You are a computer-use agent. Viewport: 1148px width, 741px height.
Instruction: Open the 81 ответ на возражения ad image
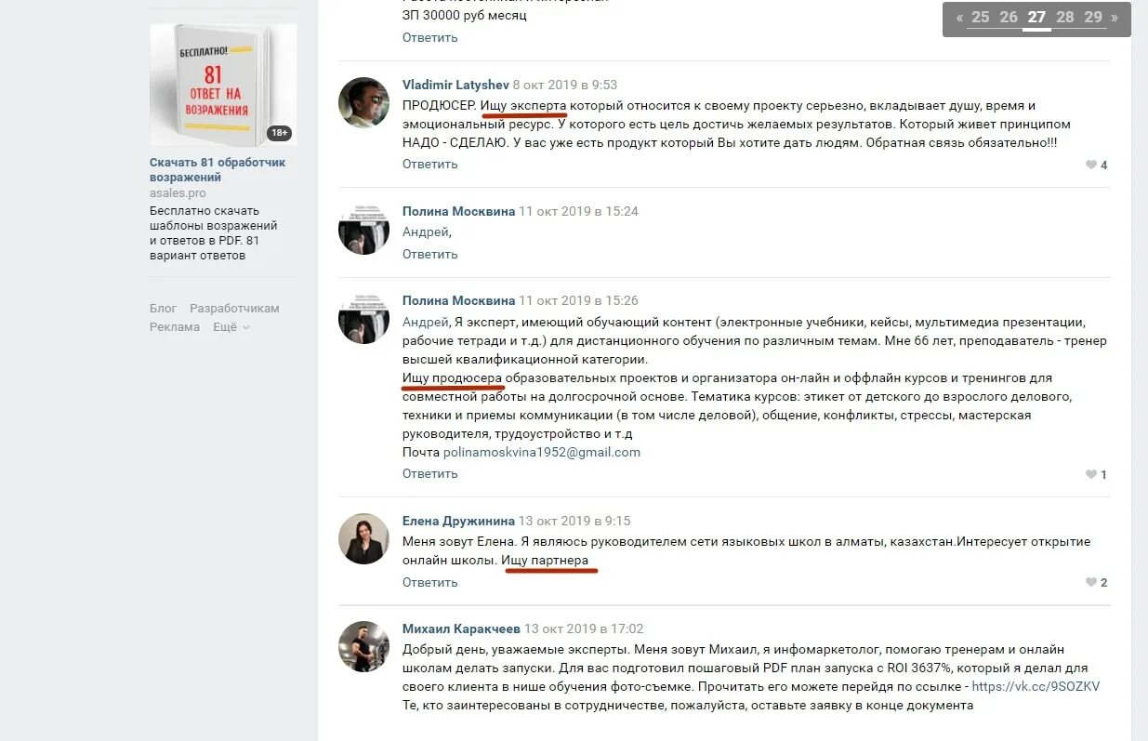pos(223,85)
